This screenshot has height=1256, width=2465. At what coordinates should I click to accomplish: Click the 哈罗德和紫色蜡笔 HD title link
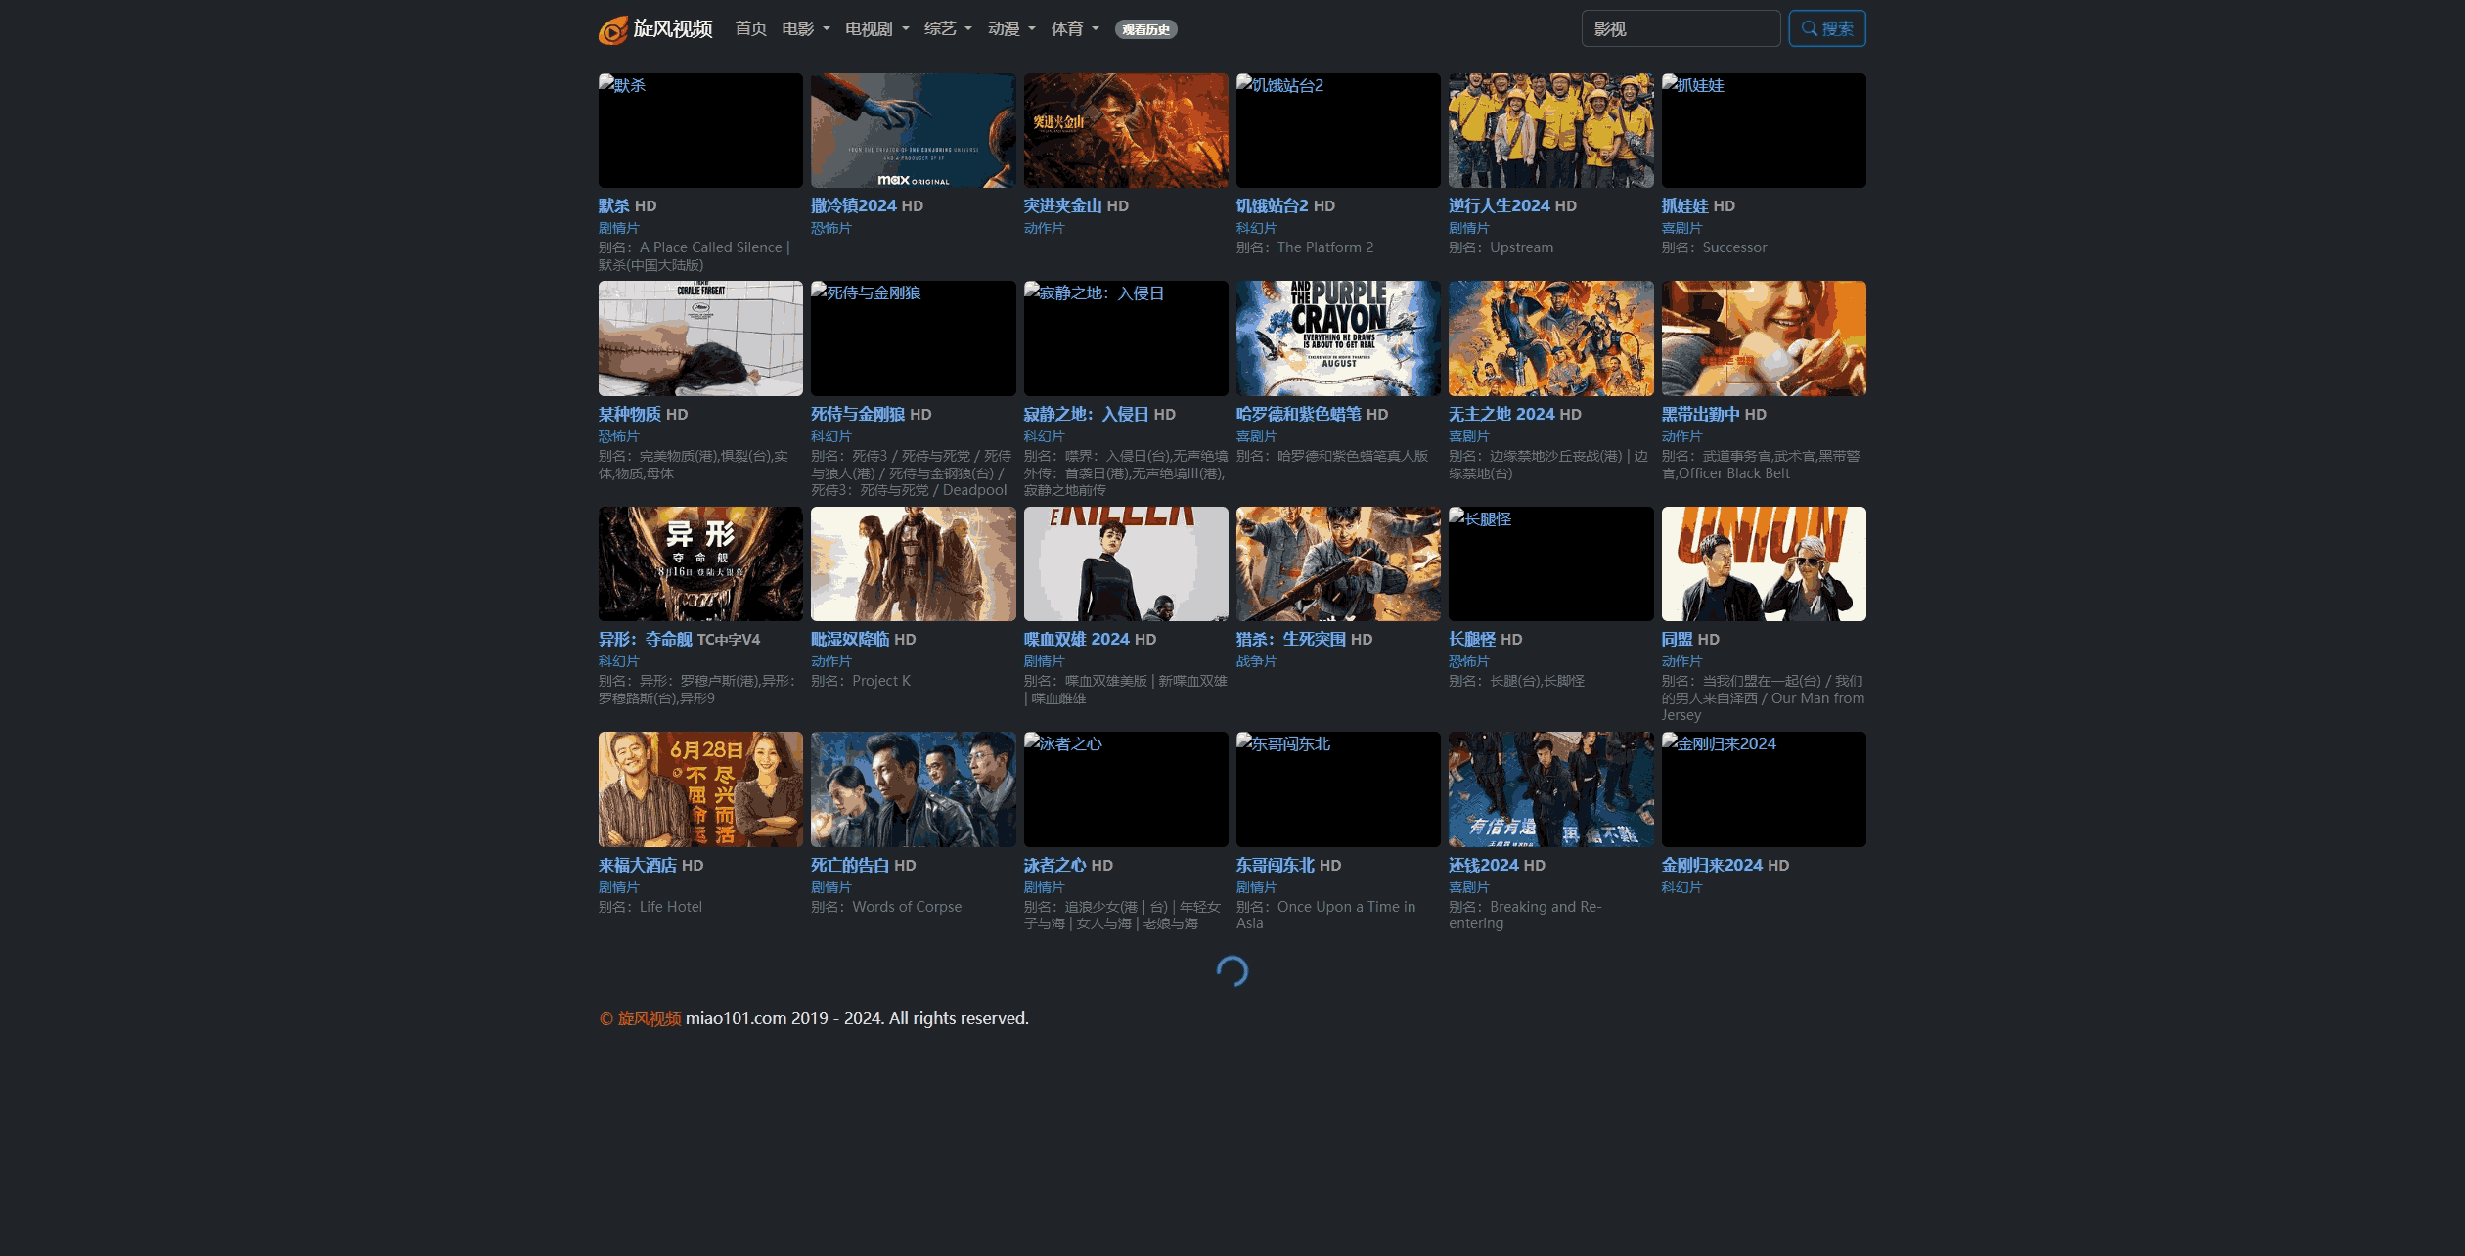[x=1312, y=414]
